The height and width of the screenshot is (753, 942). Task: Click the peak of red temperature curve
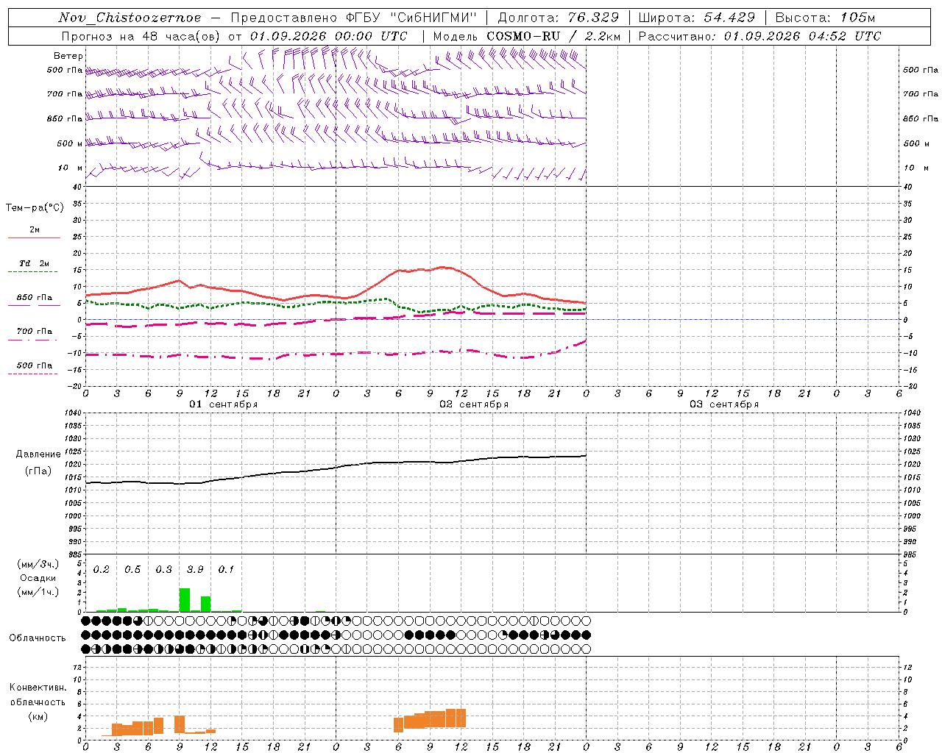[x=443, y=267]
